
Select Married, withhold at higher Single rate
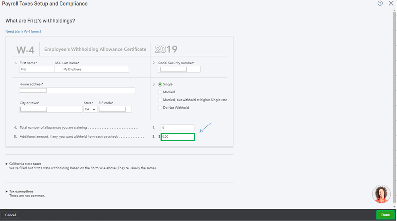[x=160, y=100]
